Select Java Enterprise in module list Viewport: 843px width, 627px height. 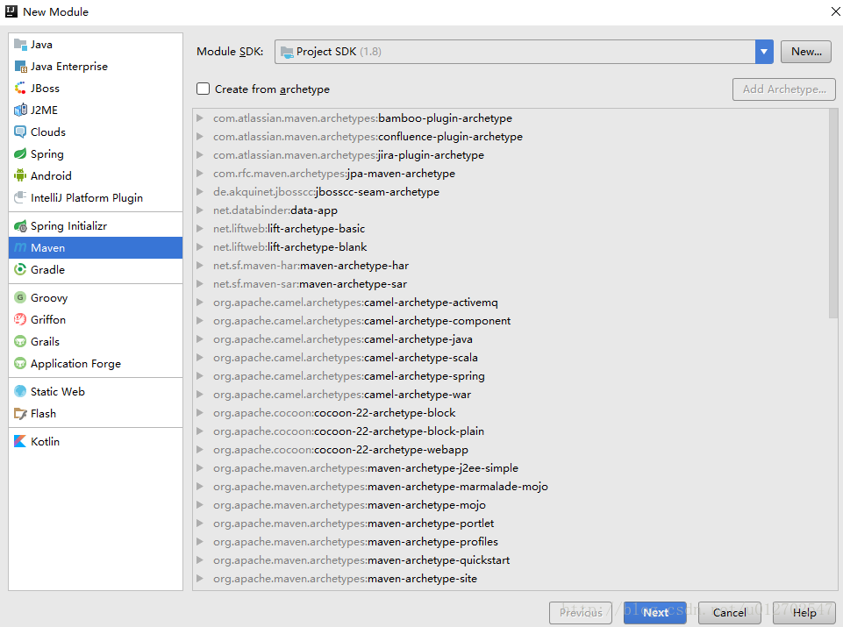[x=68, y=67]
